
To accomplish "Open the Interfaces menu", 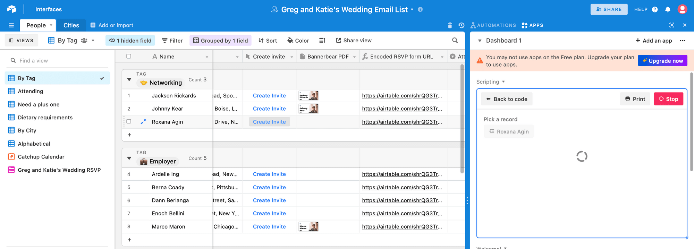I will click(49, 9).
